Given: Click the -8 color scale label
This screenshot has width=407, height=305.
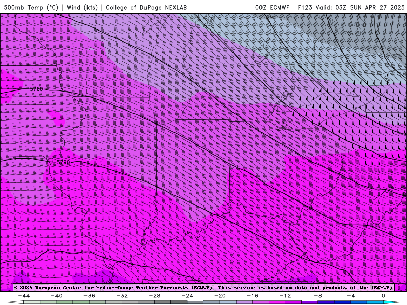Looking at the screenshot, I should coord(318,296).
